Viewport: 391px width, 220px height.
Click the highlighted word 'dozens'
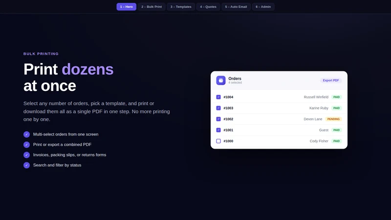click(x=87, y=69)
